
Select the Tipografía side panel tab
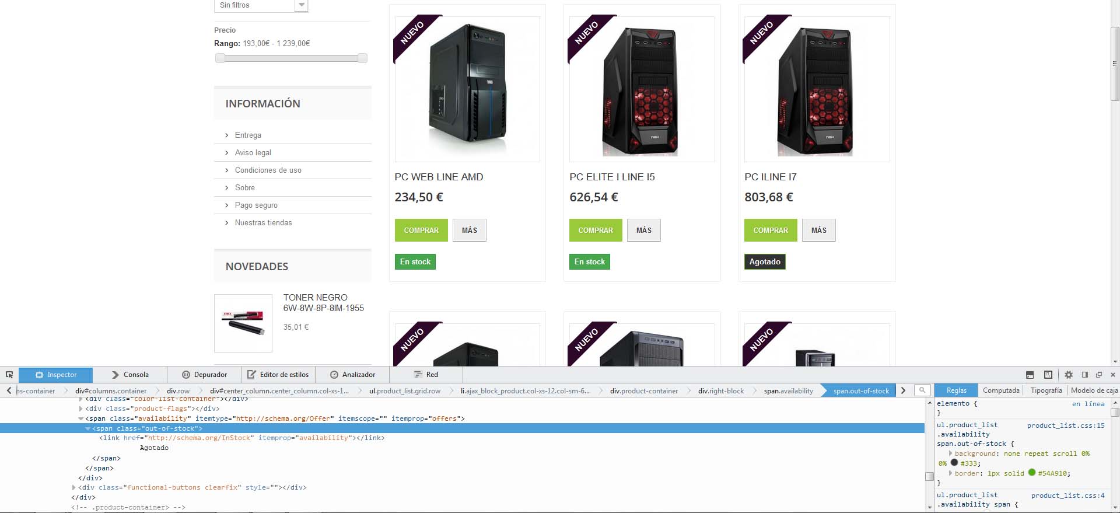[1046, 390]
